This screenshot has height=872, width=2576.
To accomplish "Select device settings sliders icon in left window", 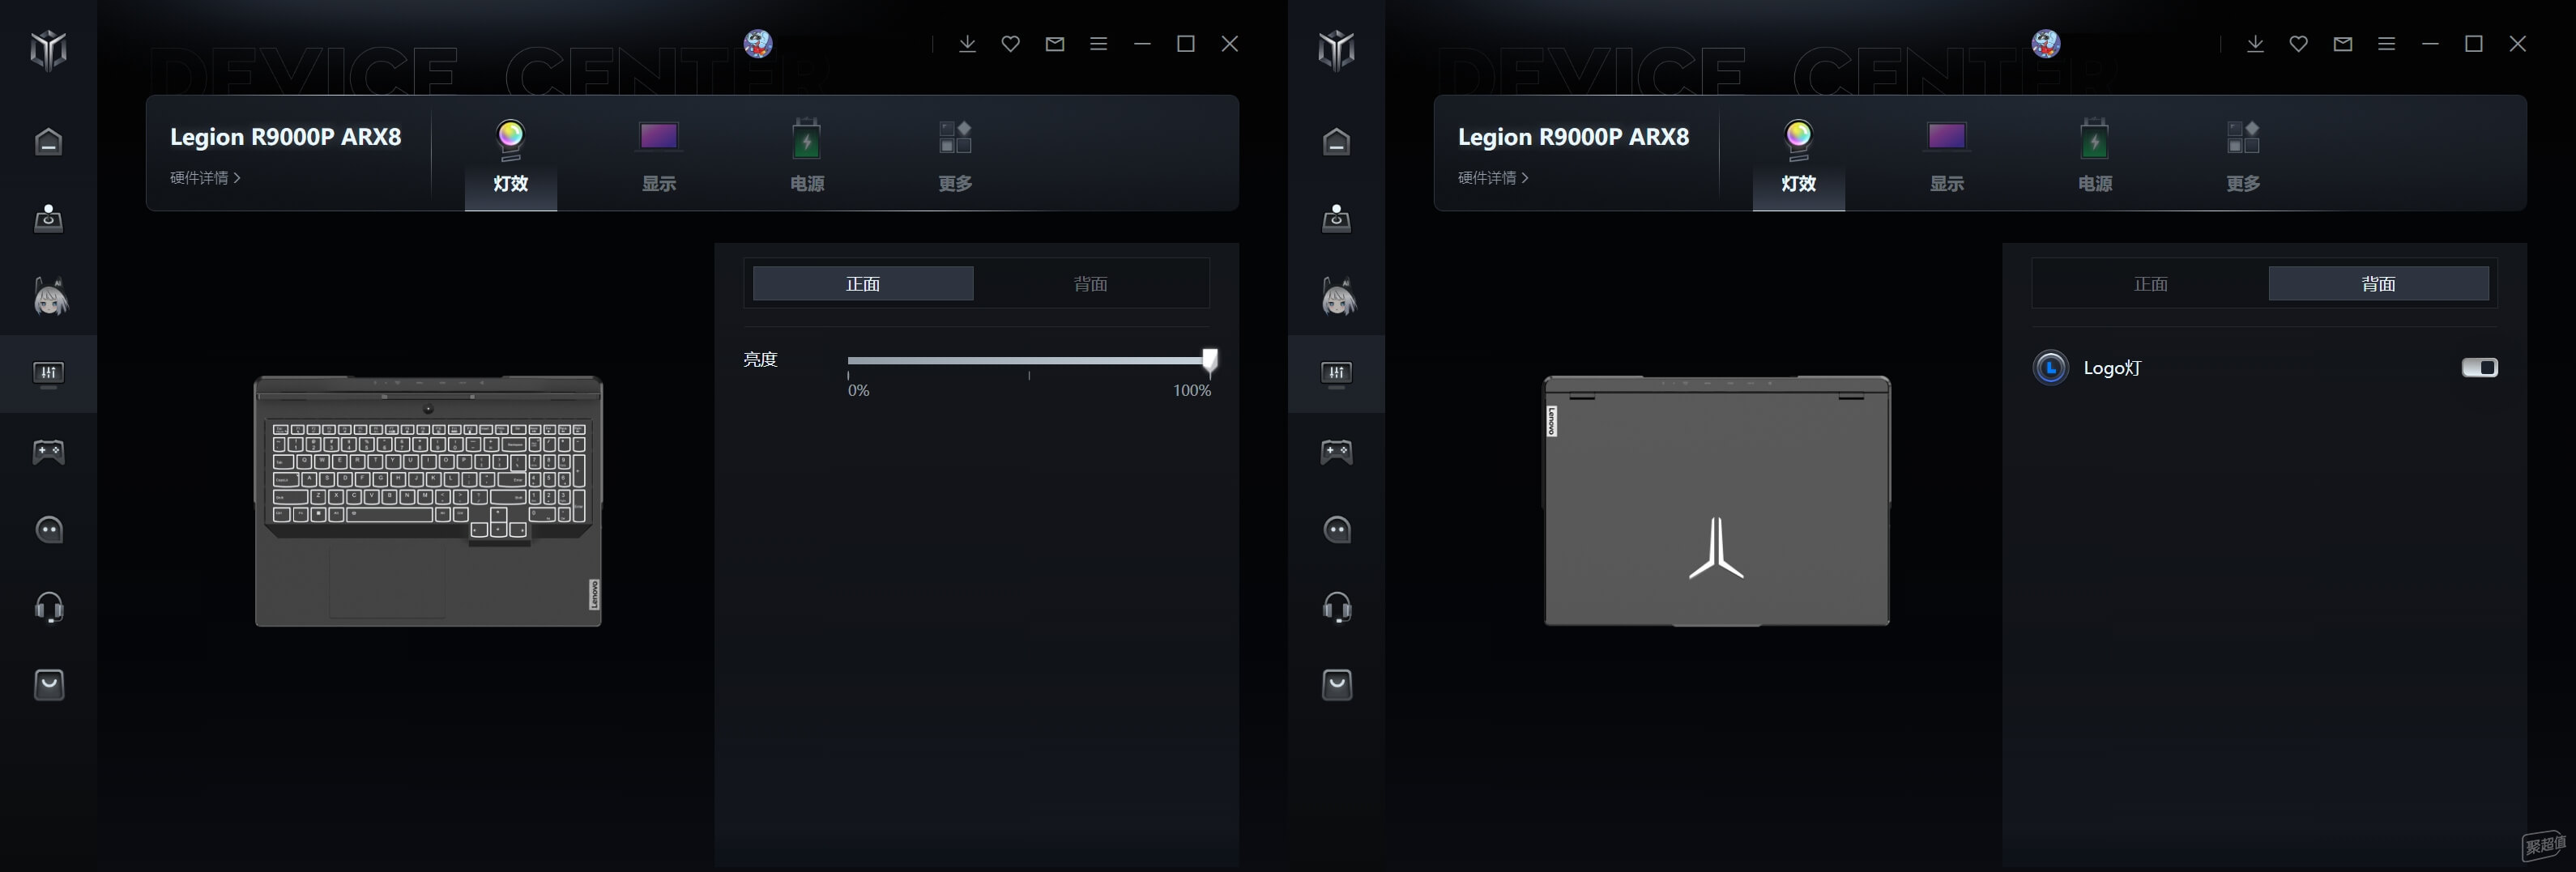I will click(x=48, y=374).
